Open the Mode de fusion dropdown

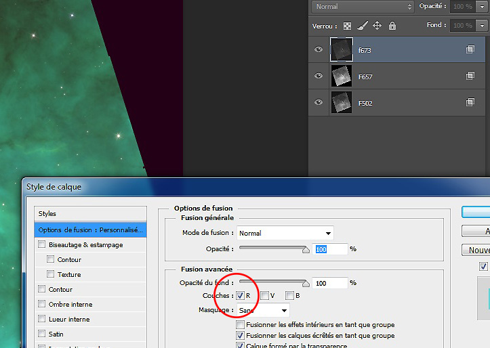284,233
